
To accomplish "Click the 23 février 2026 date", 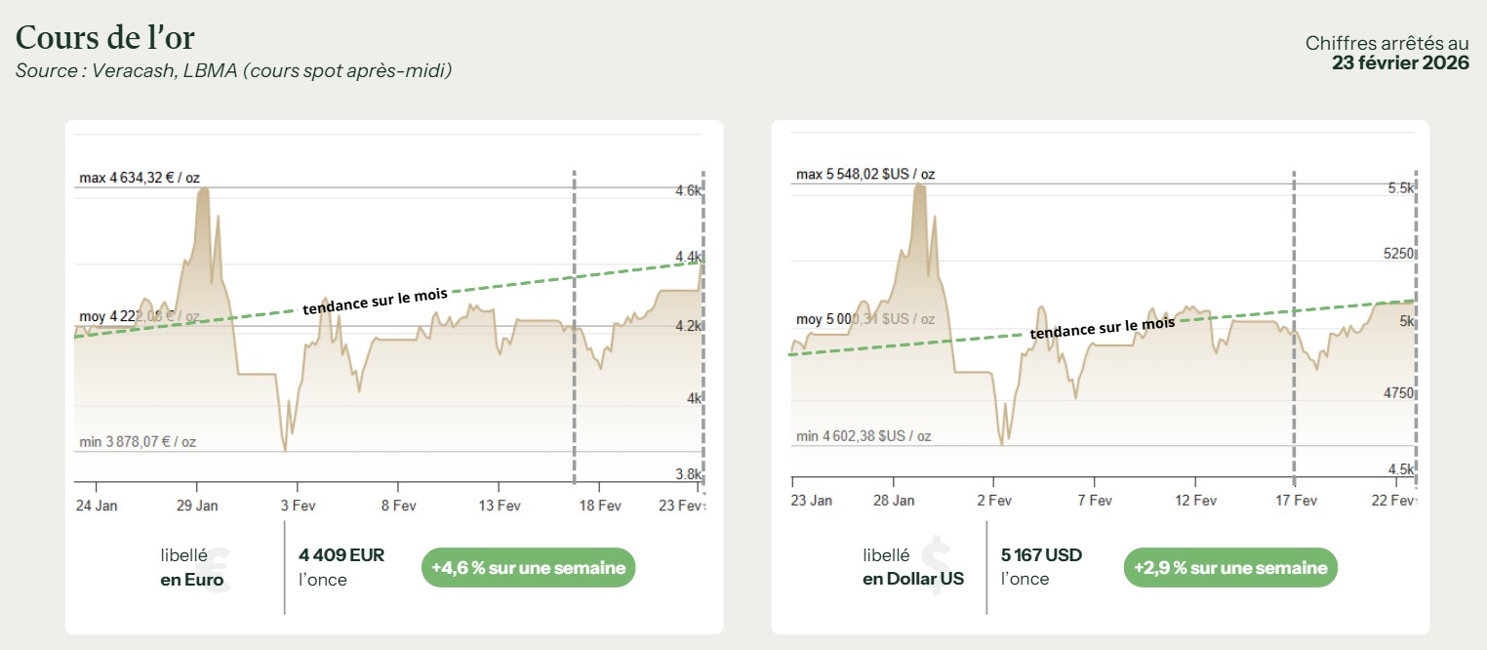I will (x=1400, y=63).
